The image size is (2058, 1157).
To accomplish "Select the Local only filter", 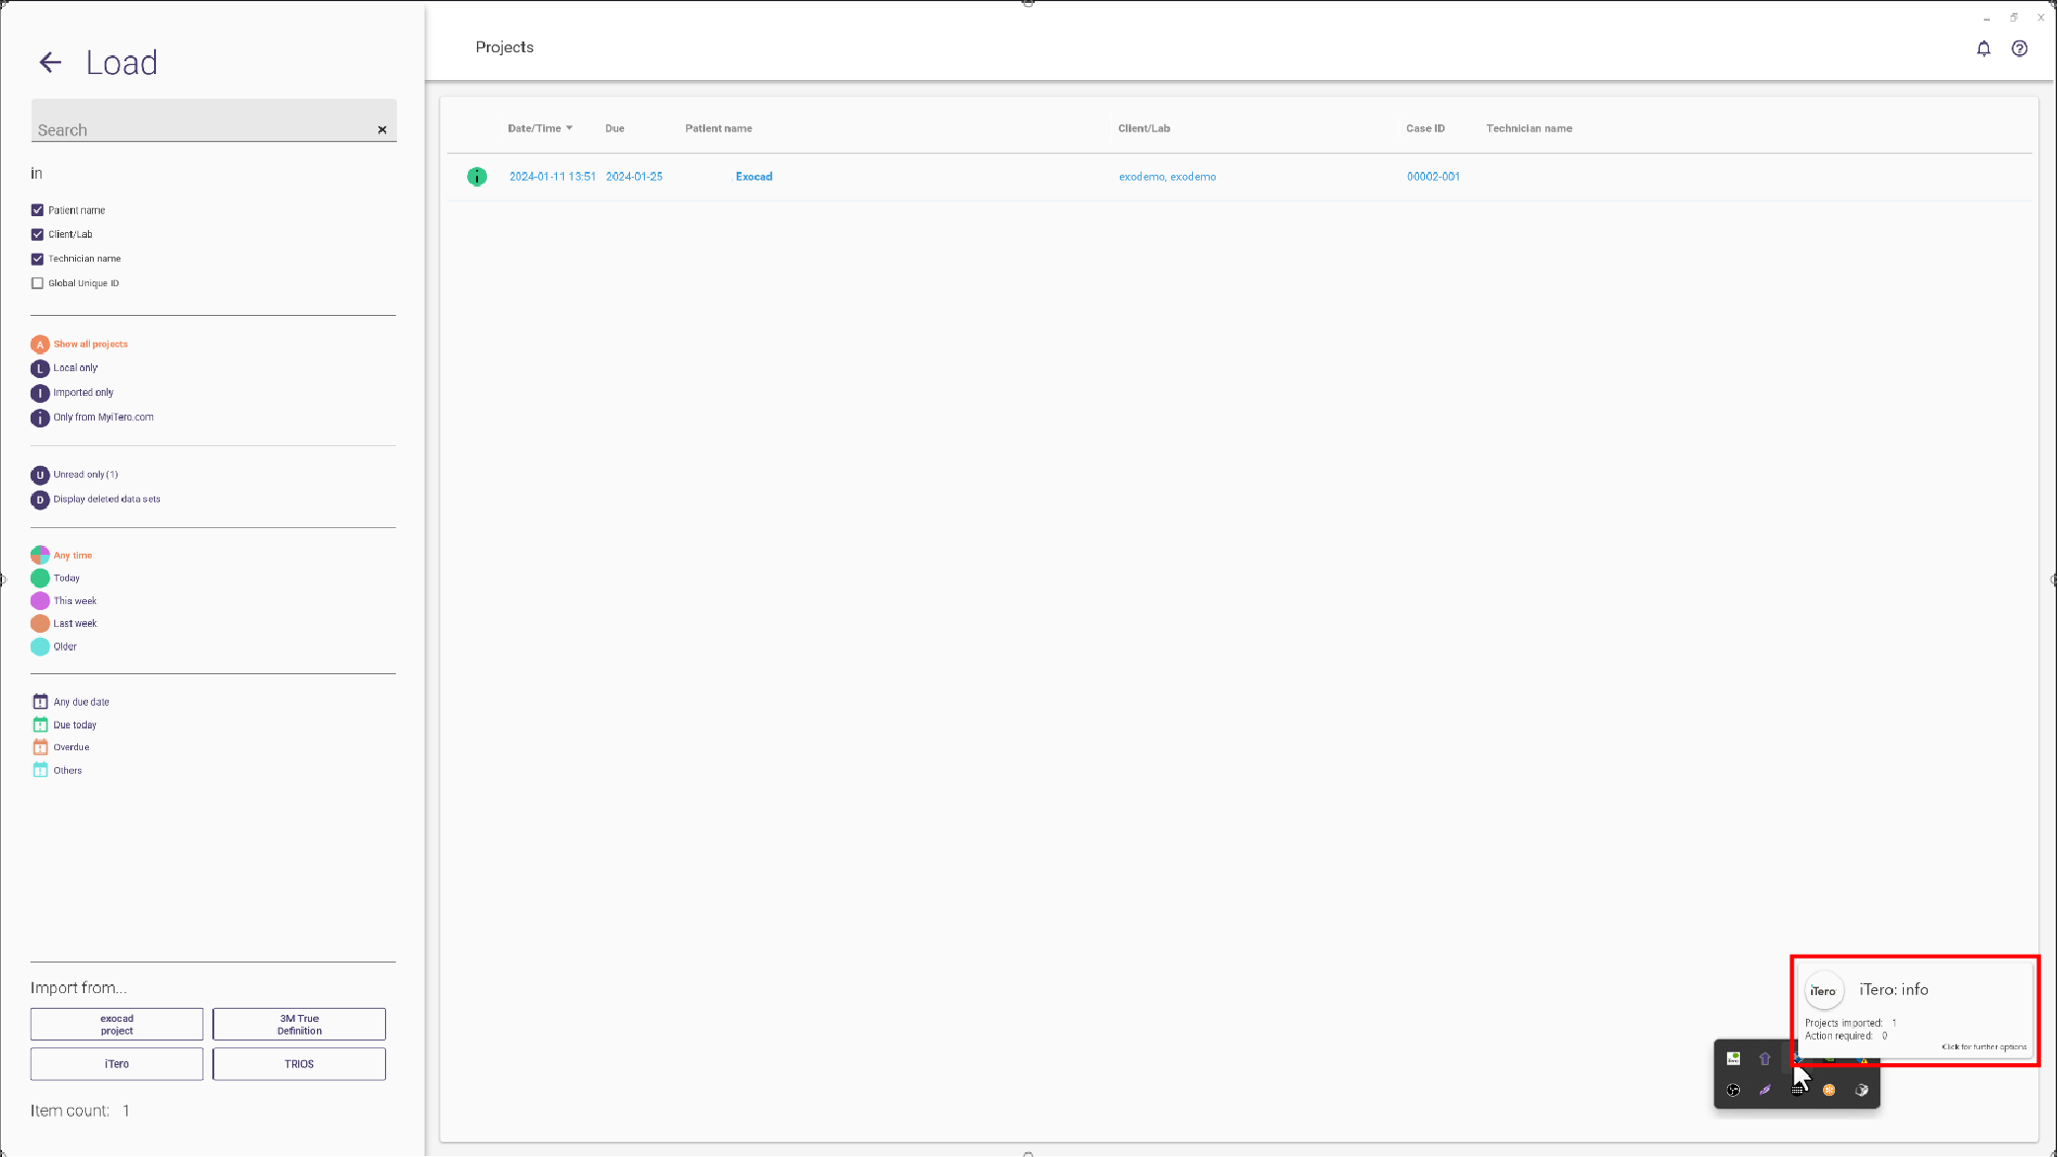I will (64, 368).
